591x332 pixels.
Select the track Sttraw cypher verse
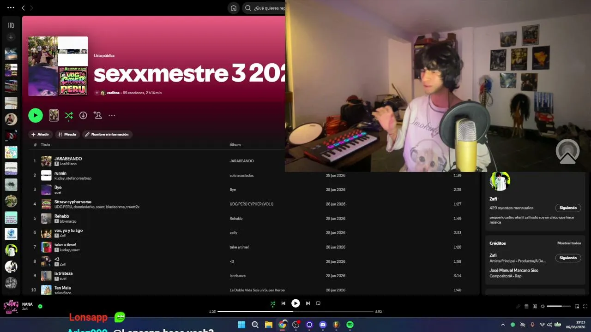(x=73, y=202)
